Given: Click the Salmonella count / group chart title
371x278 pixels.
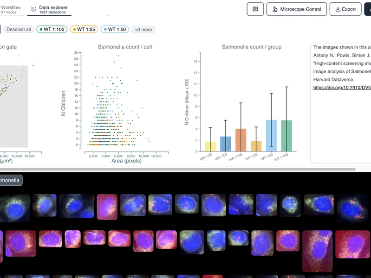Looking at the screenshot, I should click(x=252, y=47).
